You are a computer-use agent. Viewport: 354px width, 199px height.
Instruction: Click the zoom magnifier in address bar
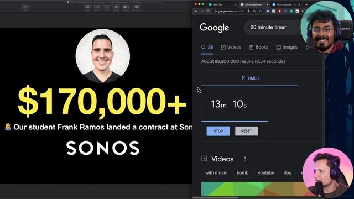(x=254, y=11)
